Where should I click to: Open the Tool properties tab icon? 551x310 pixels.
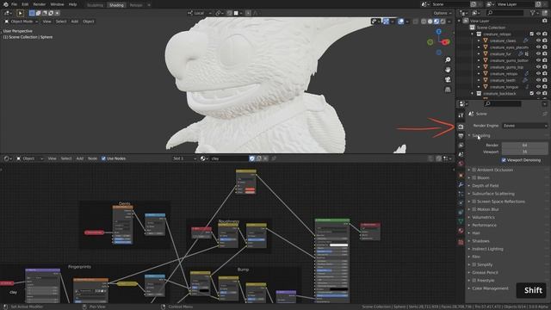click(461, 115)
